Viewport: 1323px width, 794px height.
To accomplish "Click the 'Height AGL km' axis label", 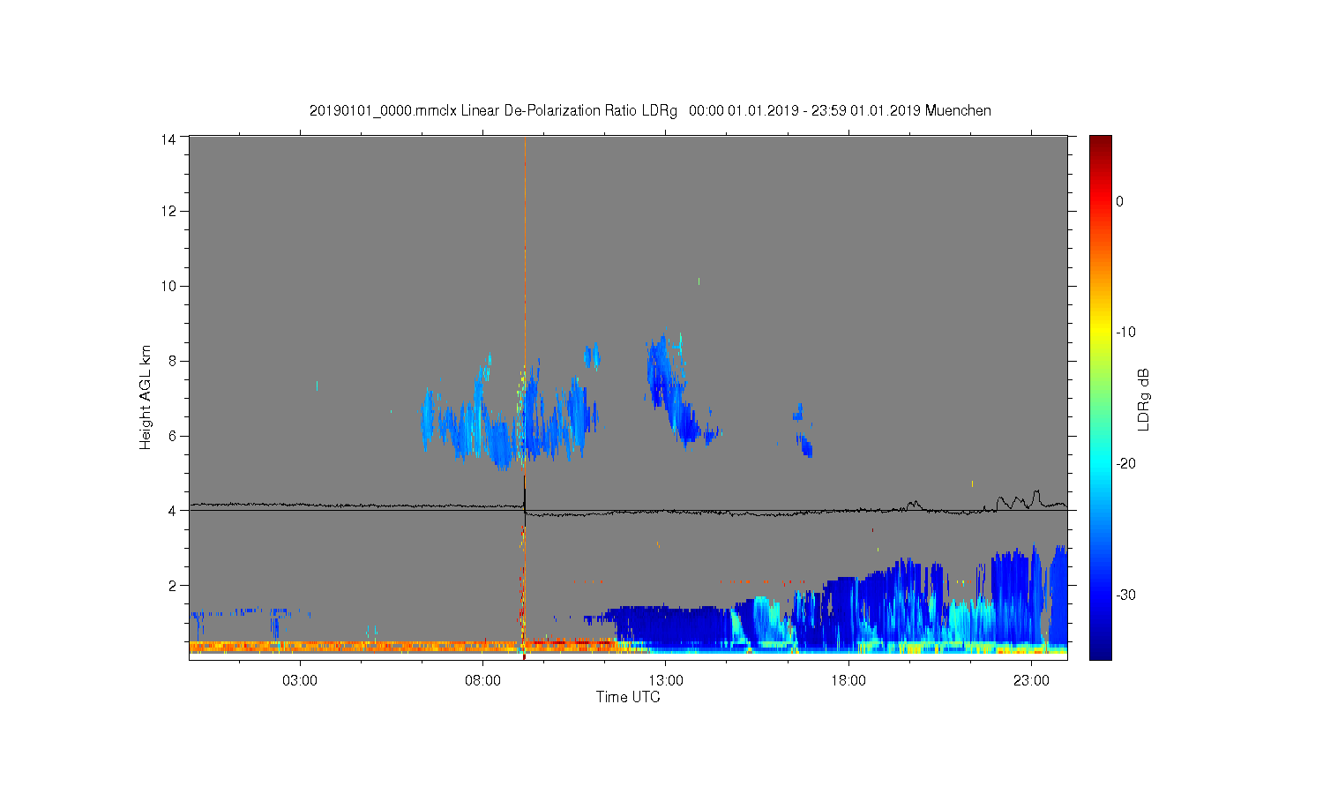I will 146,397.
